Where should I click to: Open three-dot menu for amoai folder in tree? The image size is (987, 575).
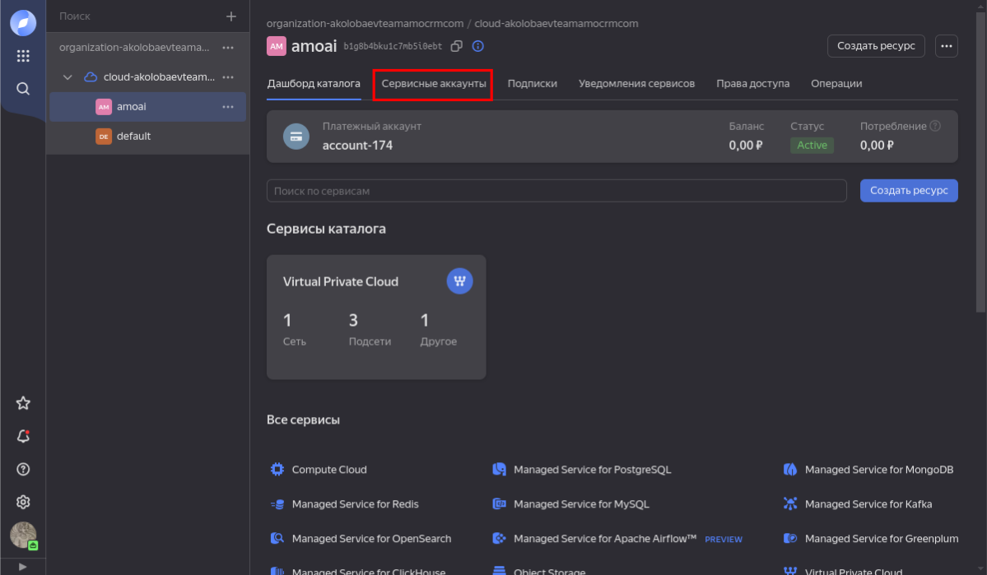tap(228, 107)
